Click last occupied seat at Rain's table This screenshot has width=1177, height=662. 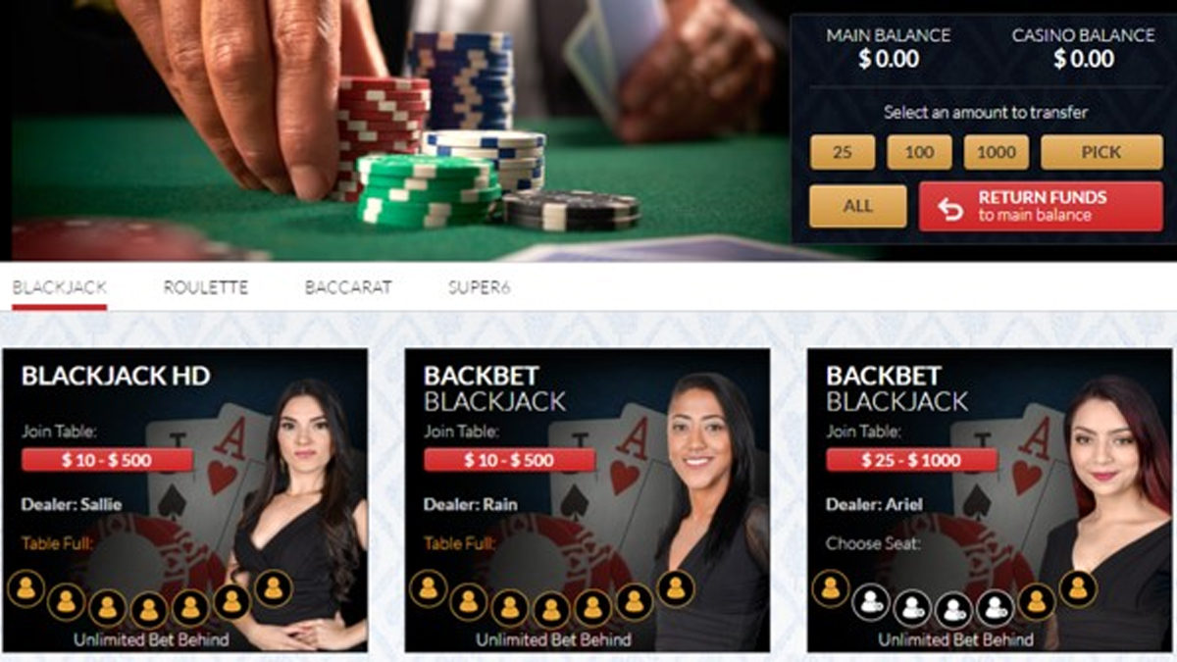coord(675,588)
